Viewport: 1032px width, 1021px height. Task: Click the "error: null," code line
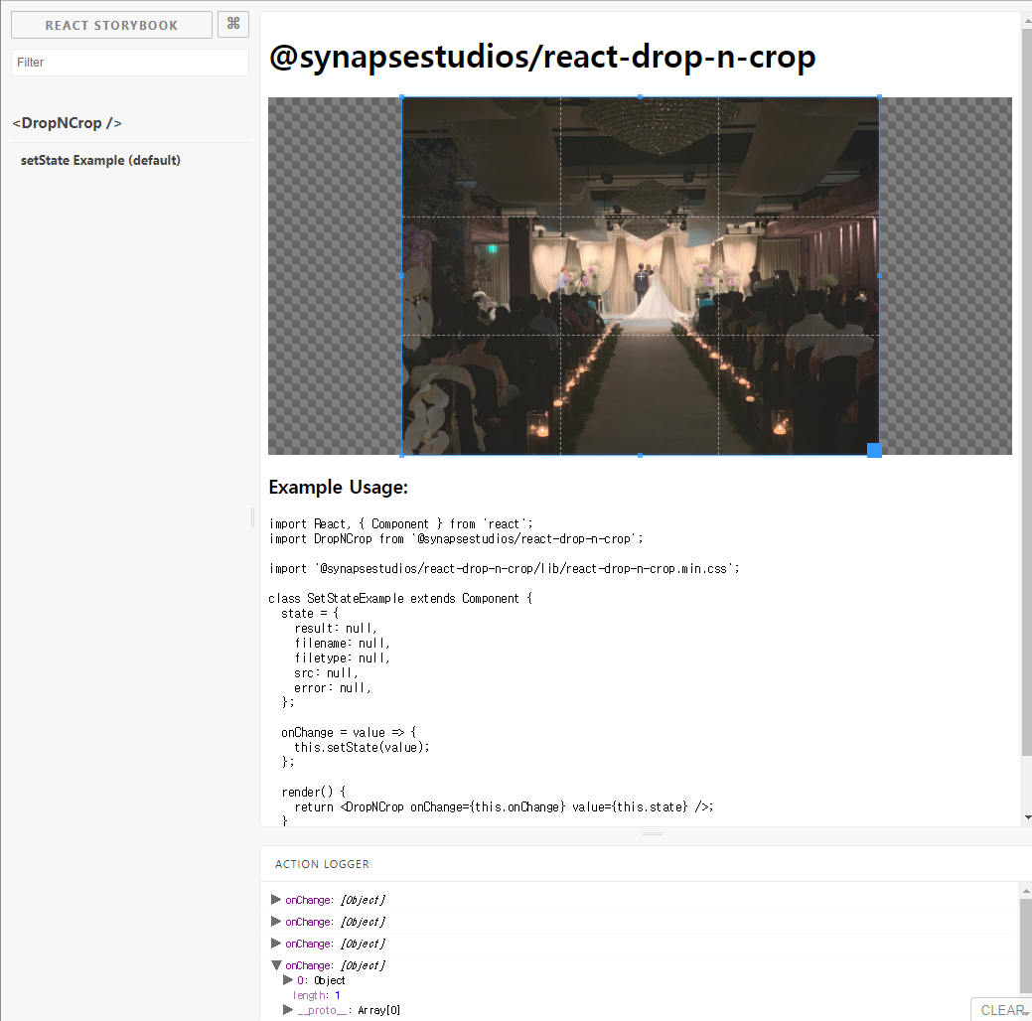tap(332, 688)
